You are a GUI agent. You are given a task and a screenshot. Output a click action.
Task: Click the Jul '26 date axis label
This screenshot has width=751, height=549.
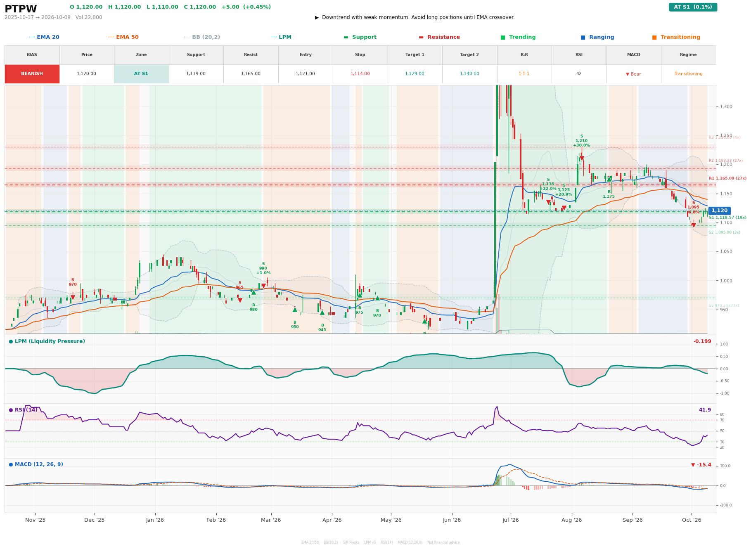[511, 520]
